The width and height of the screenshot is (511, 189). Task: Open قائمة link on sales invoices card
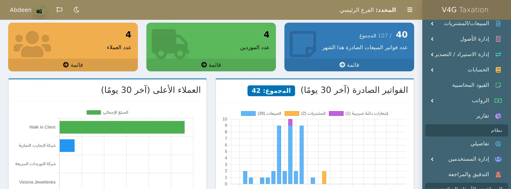pyautogui.click(x=353, y=65)
